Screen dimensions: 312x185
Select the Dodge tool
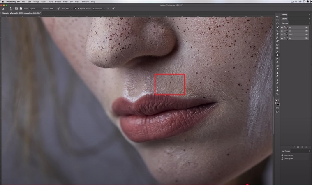click(277, 76)
